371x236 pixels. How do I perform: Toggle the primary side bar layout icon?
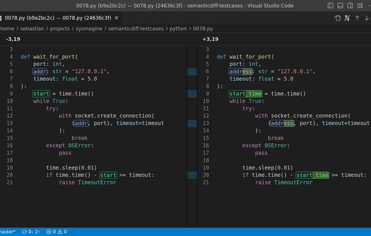click(330, 5)
